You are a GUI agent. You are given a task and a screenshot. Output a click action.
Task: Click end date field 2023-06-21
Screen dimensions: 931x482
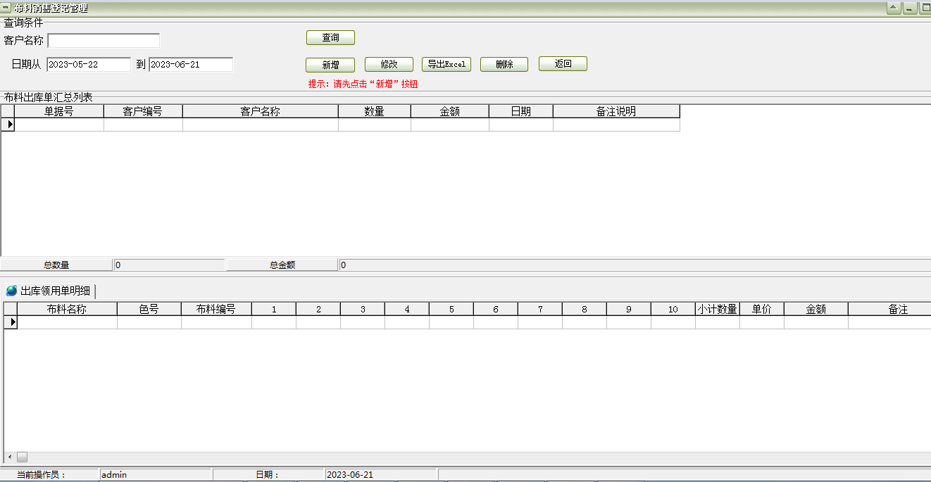191,64
